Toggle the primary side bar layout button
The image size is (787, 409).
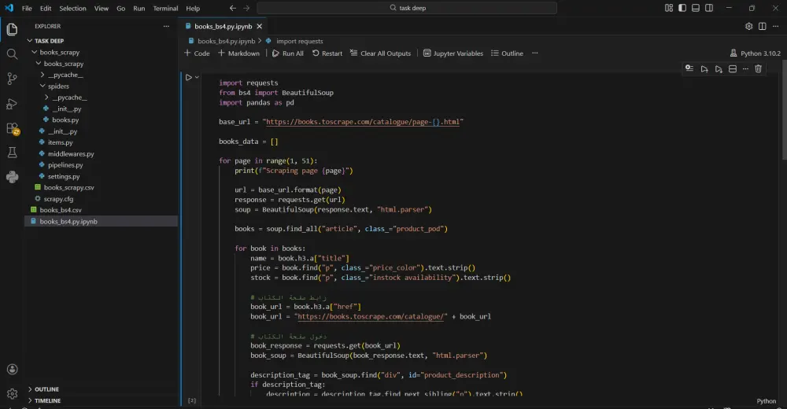pos(682,8)
